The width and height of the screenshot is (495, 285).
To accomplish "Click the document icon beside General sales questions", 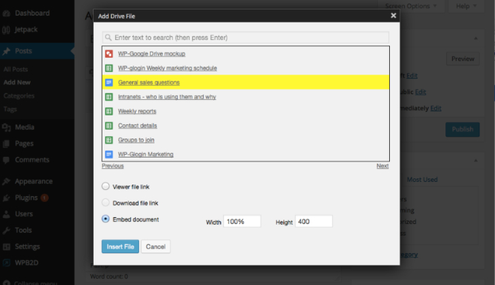I will click(109, 83).
